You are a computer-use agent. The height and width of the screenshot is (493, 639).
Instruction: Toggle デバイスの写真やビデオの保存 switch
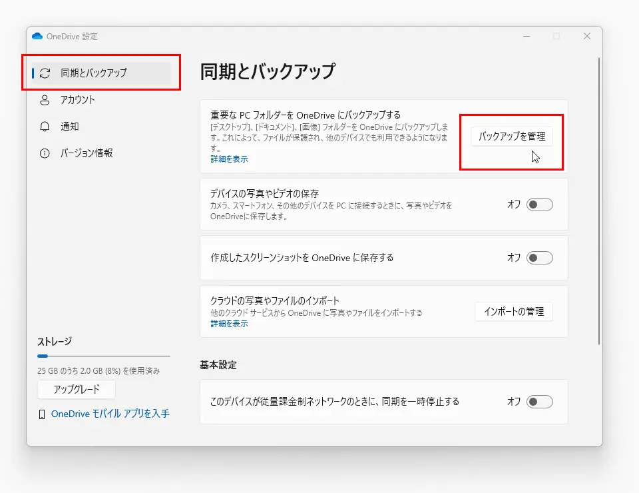(x=539, y=205)
